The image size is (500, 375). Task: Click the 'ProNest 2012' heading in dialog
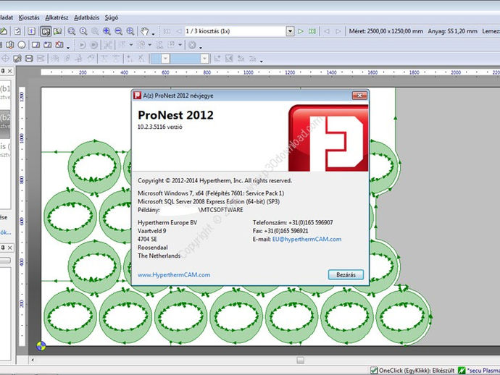pos(175,115)
